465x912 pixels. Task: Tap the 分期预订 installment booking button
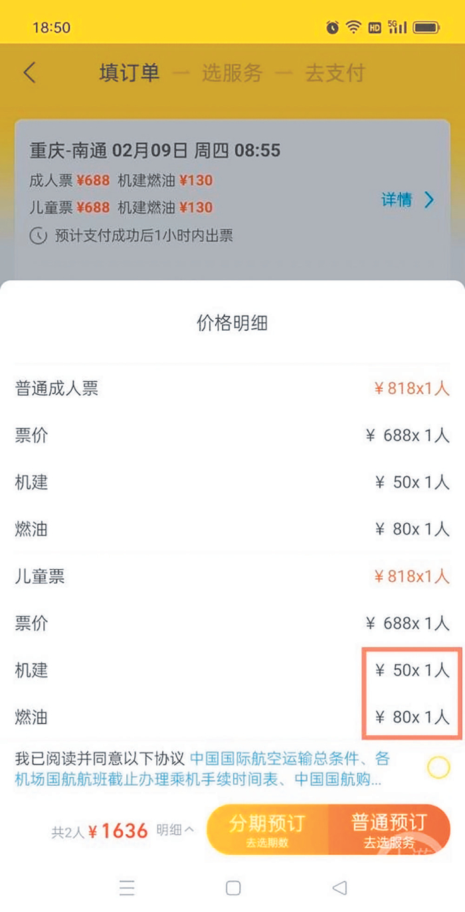click(x=267, y=829)
